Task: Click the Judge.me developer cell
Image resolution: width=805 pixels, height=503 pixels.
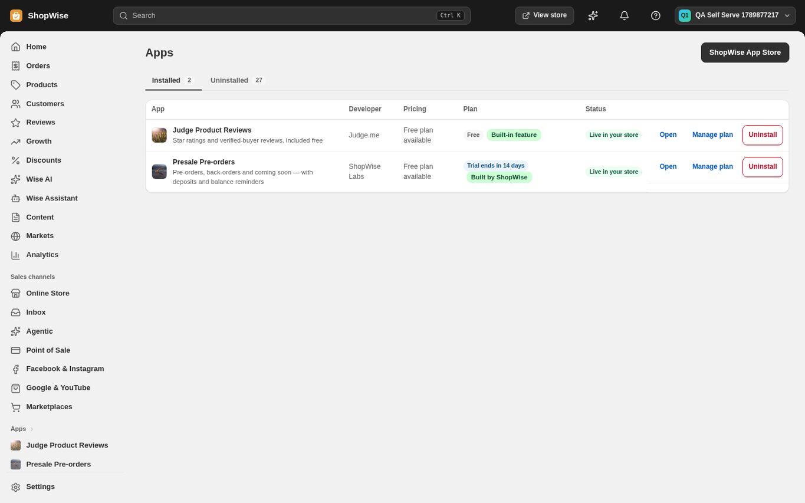Action: point(364,135)
